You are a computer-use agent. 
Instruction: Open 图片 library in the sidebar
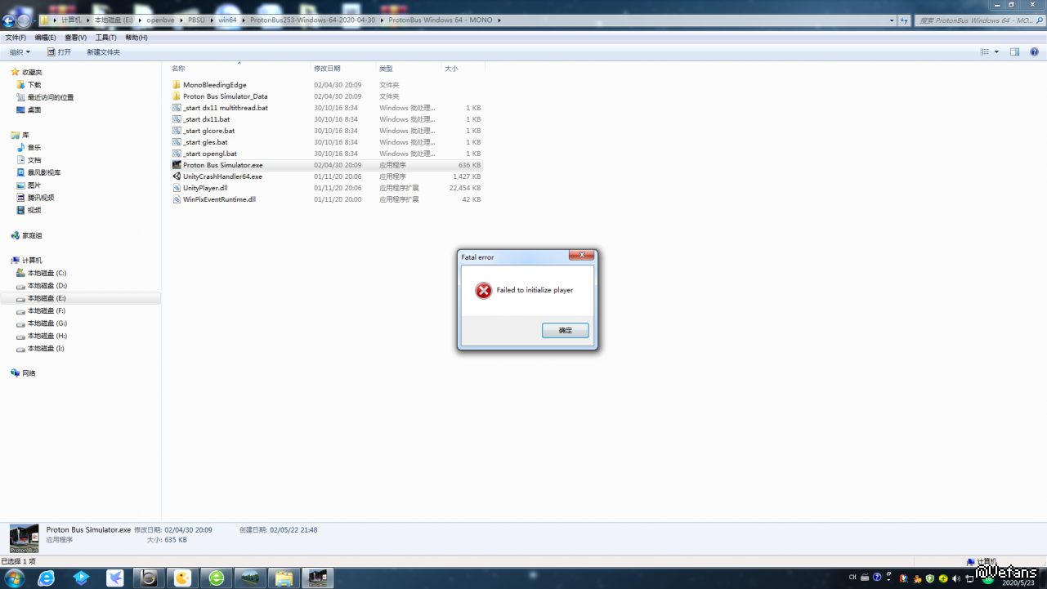pyautogui.click(x=34, y=185)
